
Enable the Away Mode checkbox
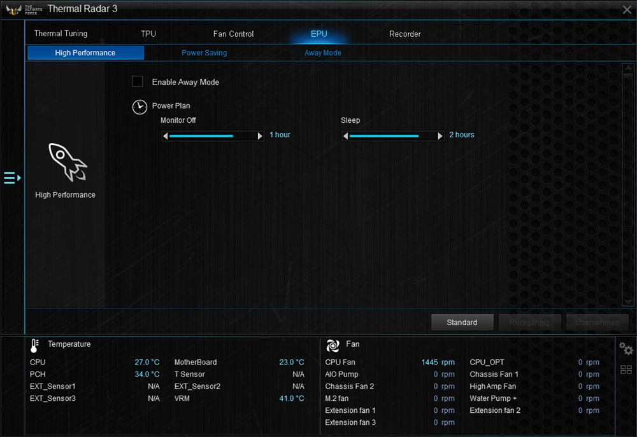[x=138, y=81]
